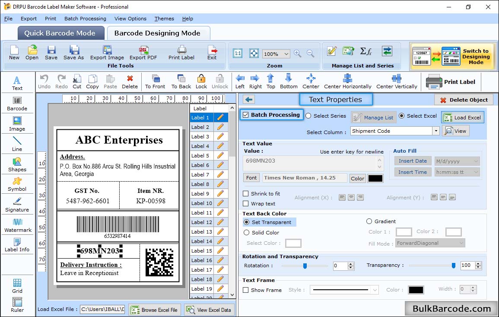Switch to the Quick Barcode Mode tab
Screen dimensions: 499x317
click(60, 33)
